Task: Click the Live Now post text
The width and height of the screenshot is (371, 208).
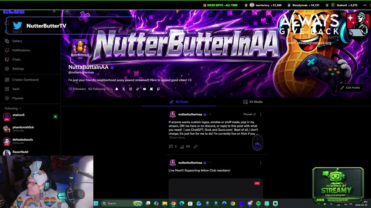Action: point(199,170)
